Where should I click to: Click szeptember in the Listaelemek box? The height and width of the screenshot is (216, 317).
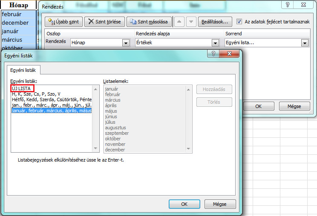[x=117, y=133]
